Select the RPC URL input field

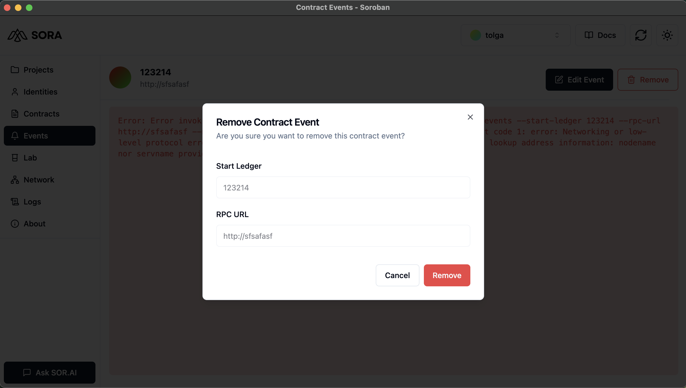343,236
